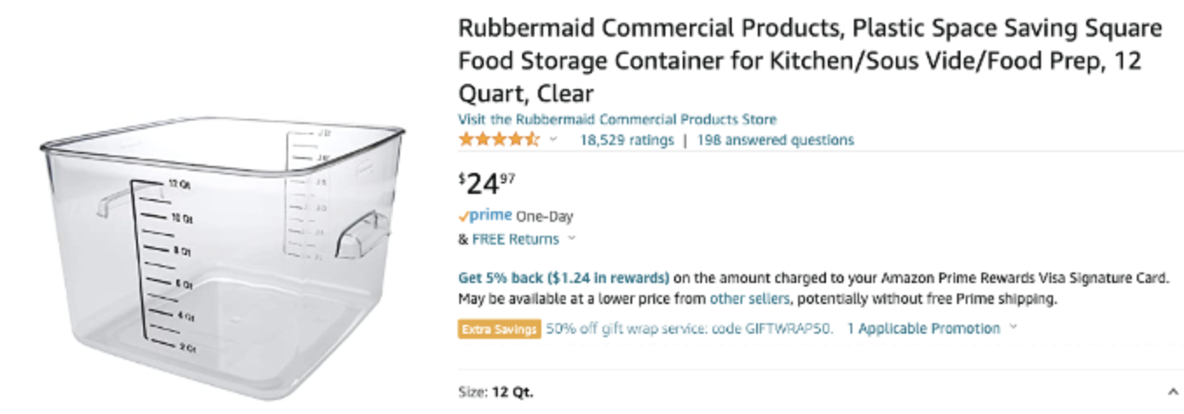
Task: Expand the arrow beside 1 Applicable Promotion
Action: click(x=1013, y=328)
